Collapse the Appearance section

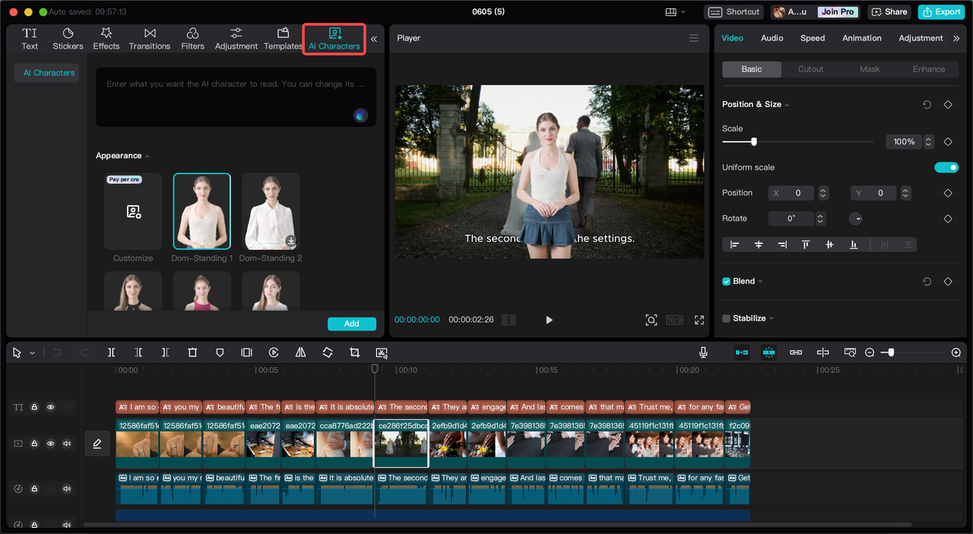147,156
